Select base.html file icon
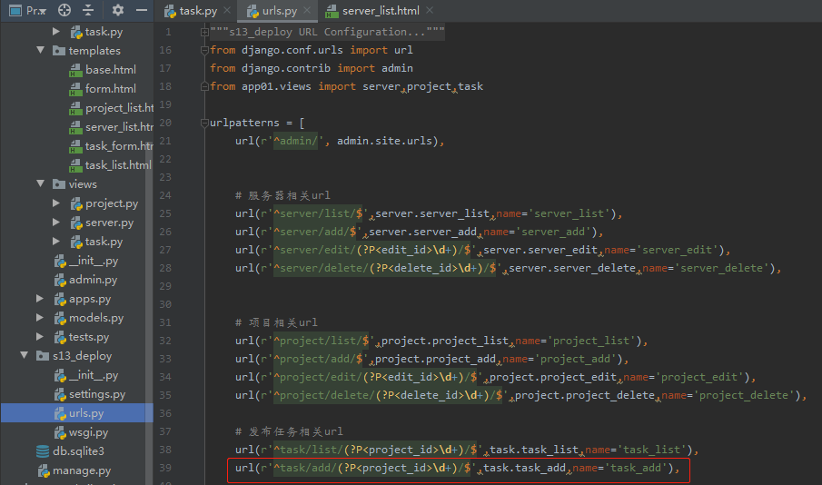Viewport: 822px width, 485px height. (76, 70)
